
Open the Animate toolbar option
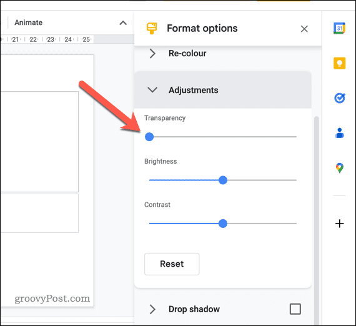pyautogui.click(x=28, y=22)
